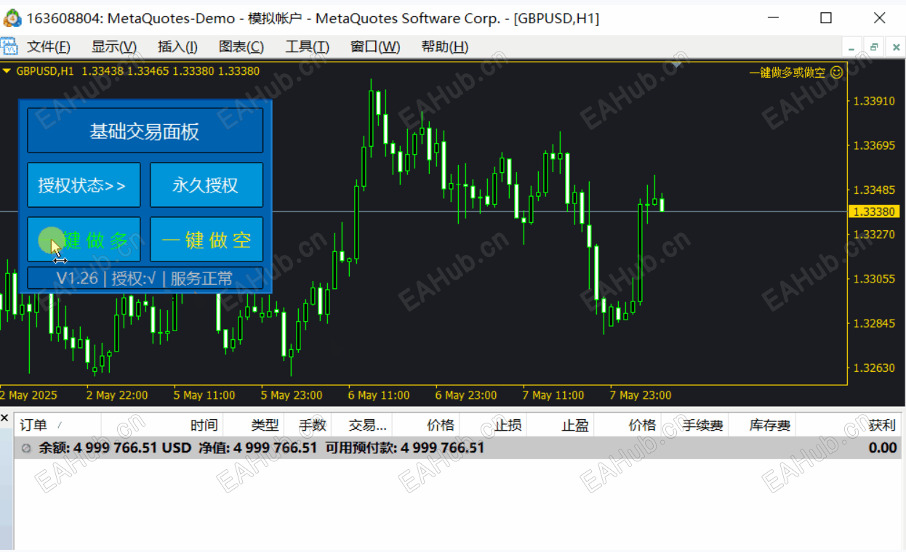906x552 pixels.
Task: Click the chart shift triangle marker at top
Action: pyautogui.click(x=676, y=65)
